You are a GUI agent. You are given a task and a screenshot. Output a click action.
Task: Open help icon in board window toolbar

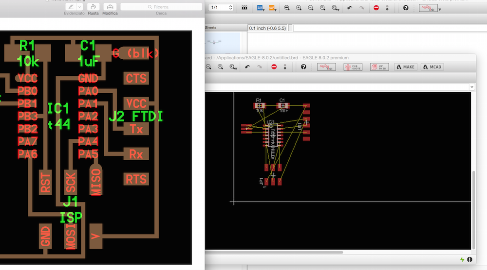[x=303, y=67]
